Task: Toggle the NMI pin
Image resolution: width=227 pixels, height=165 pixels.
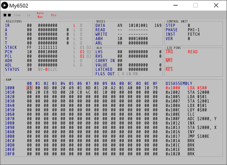Action: [169, 60]
